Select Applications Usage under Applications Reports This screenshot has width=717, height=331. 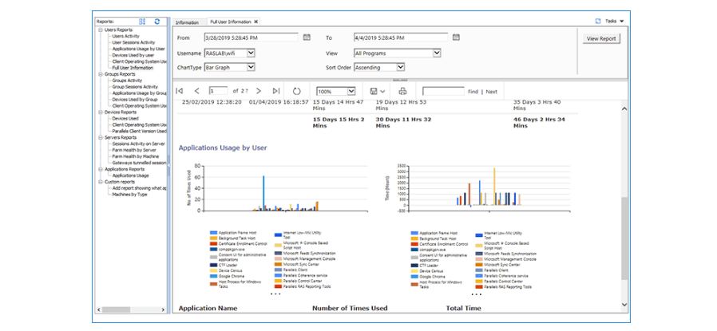point(130,175)
